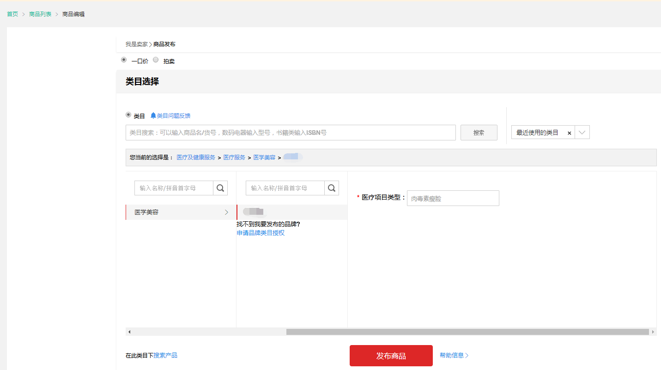Click right arrow of horizontal scrollbar
Image resolution: width=661 pixels, height=370 pixels.
(653, 332)
